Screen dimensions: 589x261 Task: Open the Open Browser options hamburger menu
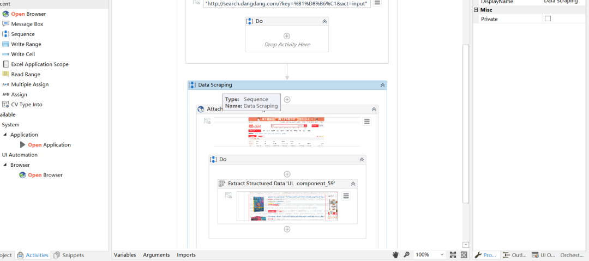pyautogui.click(x=377, y=2)
